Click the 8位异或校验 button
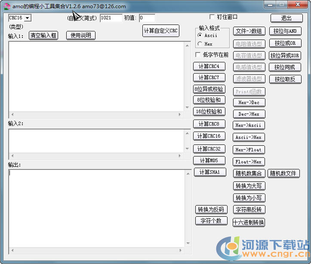 pyautogui.click(x=209, y=89)
